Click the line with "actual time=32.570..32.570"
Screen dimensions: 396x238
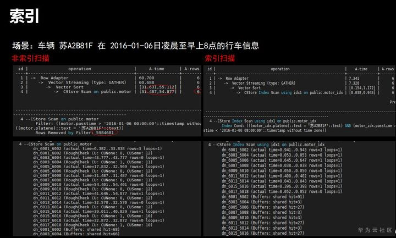[x=98, y=202]
